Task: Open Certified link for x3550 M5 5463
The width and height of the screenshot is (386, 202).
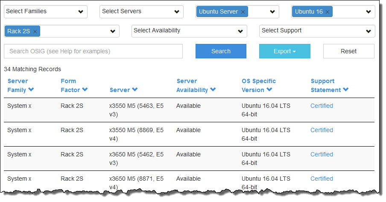Action: pos(322,106)
